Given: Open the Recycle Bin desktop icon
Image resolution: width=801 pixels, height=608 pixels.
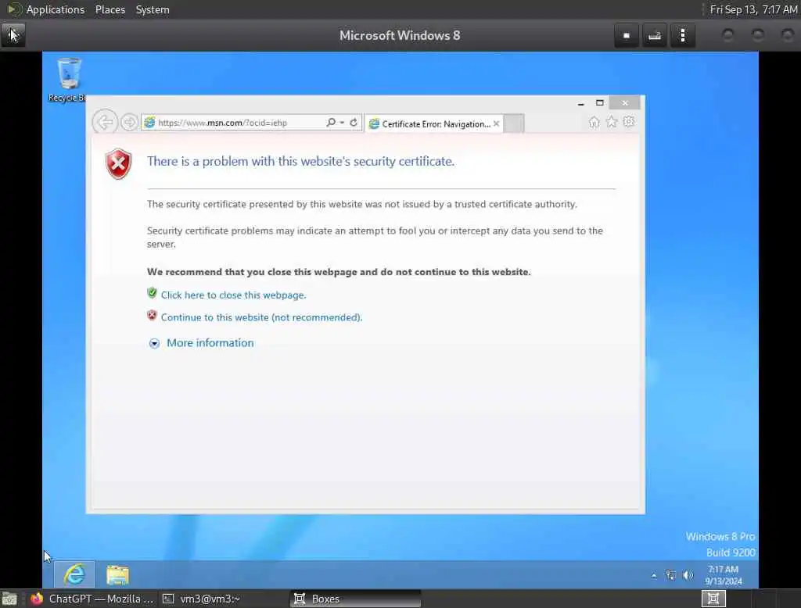Looking at the screenshot, I should click(69, 80).
